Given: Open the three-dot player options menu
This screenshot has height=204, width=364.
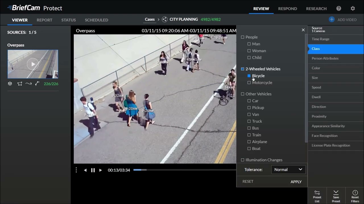Looking at the screenshot, I should click(76, 170).
